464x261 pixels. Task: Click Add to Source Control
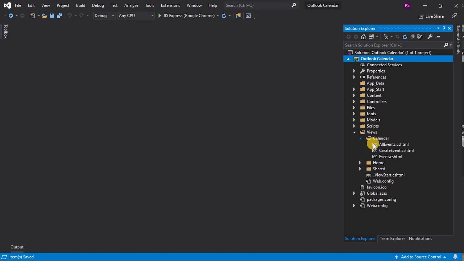(420, 257)
